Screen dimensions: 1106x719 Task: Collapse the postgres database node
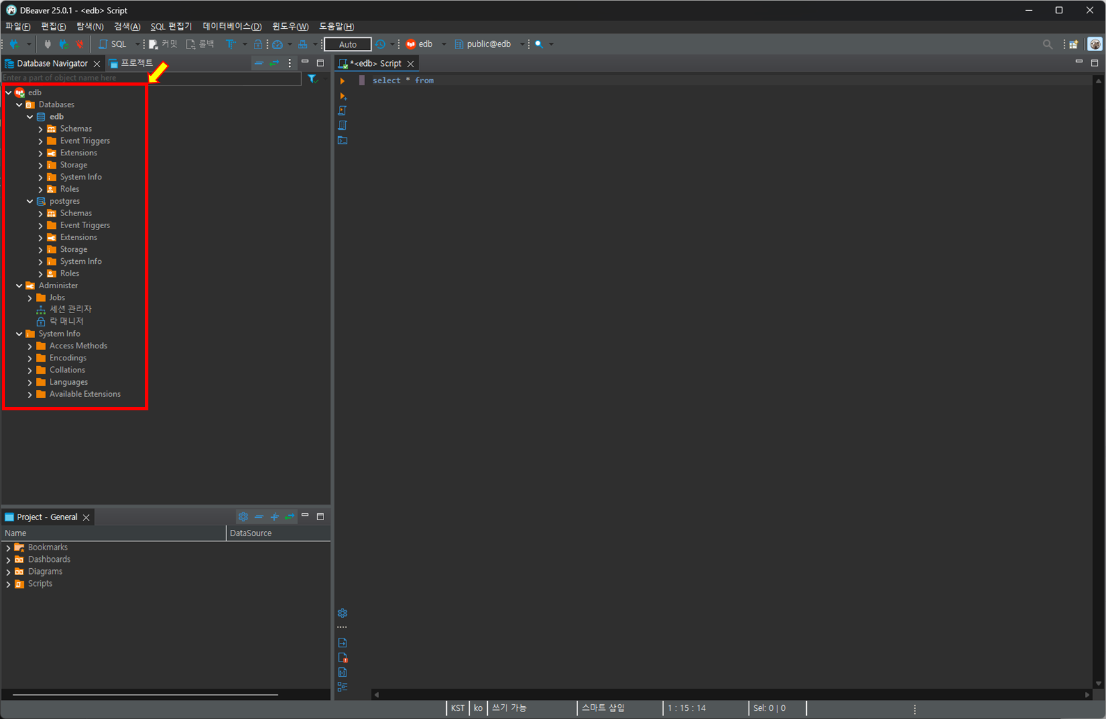tap(29, 201)
